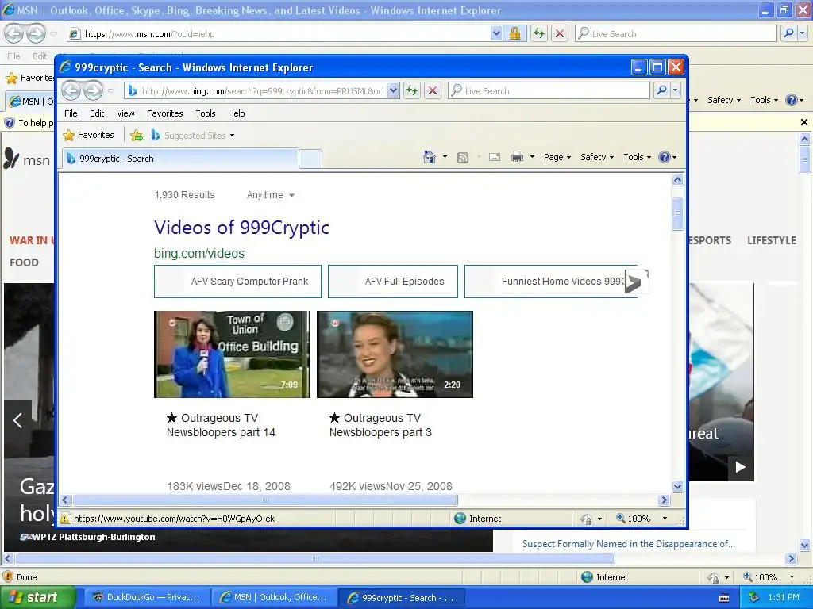813x609 pixels.
Task: Click Help question mark icon in front window
Action: pyautogui.click(x=665, y=157)
